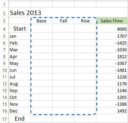Click the cell containing -1067
128x123 pixels.
pyautogui.click(x=112, y=63)
